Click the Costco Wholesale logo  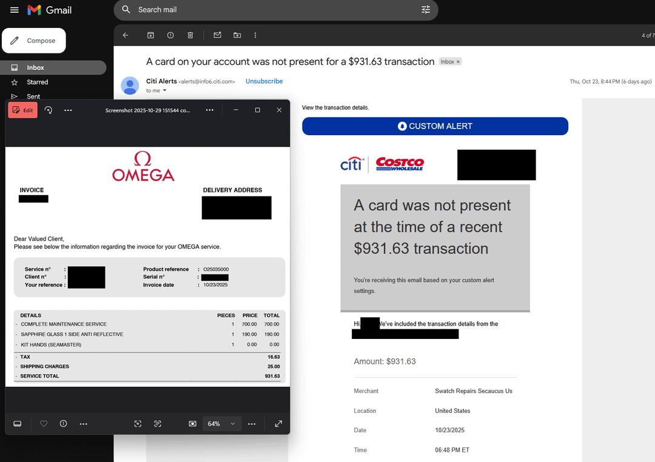[400, 164]
